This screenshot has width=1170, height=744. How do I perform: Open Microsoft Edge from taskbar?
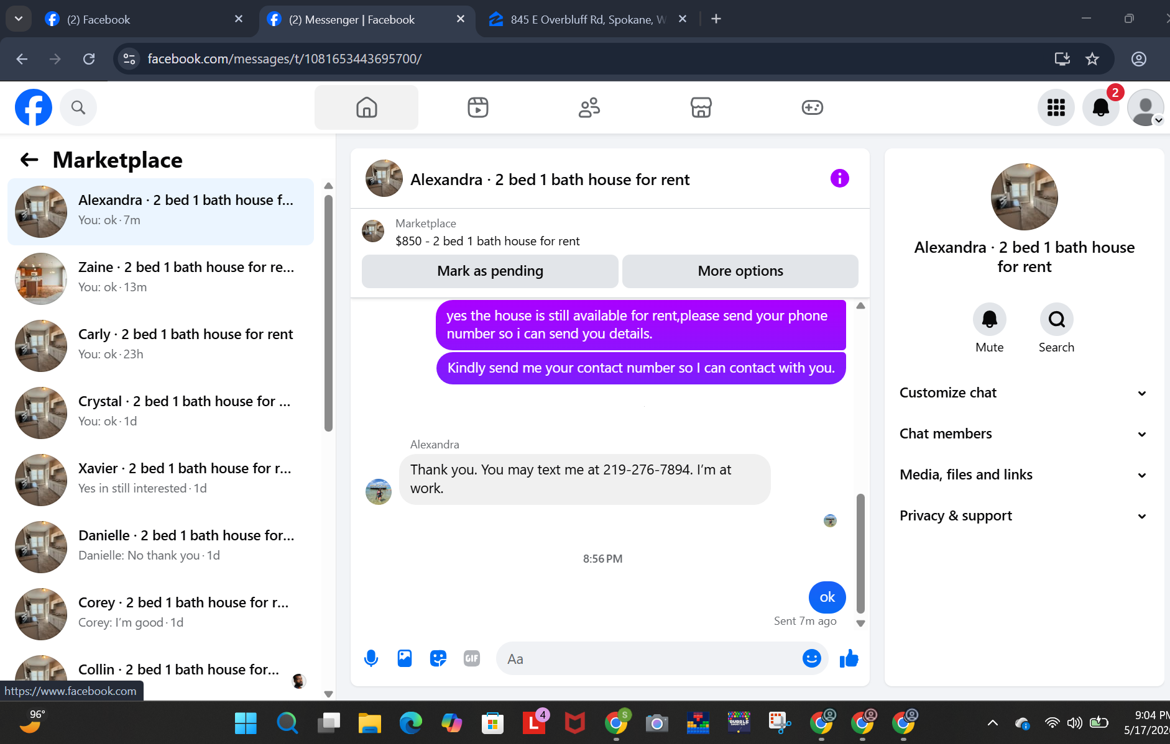point(410,723)
